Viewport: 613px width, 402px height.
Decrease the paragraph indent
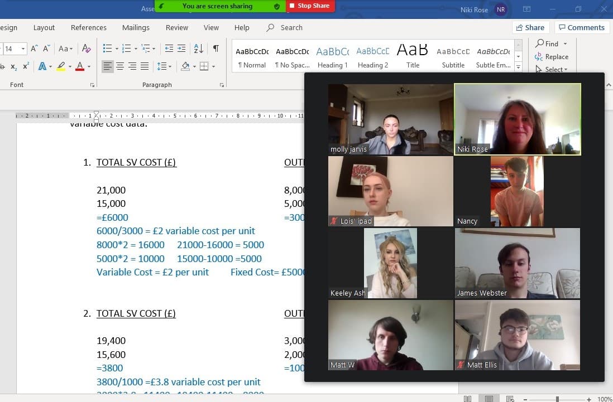tap(169, 49)
